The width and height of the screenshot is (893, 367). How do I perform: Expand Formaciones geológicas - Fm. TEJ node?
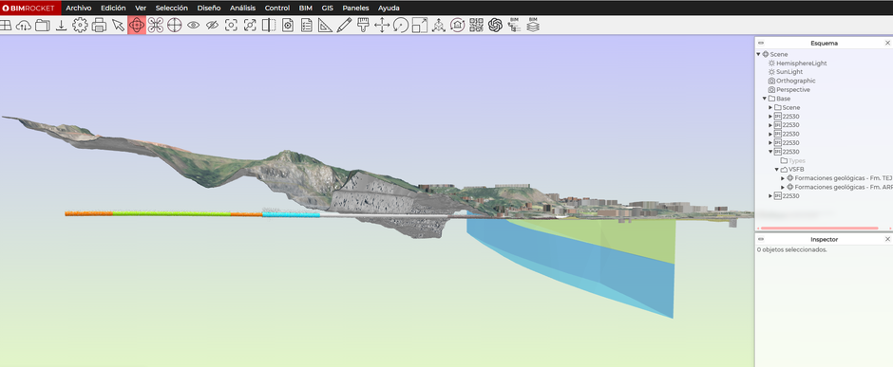(x=783, y=178)
